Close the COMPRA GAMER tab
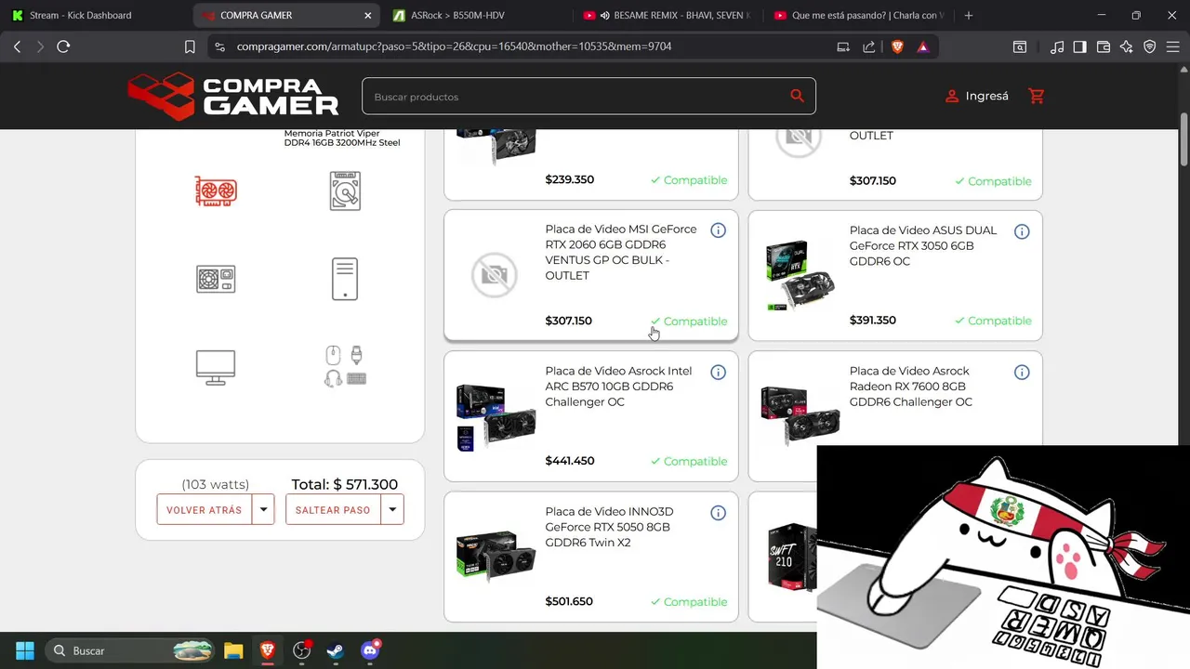The width and height of the screenshot is (1190, 669). [x=368, y=15]
